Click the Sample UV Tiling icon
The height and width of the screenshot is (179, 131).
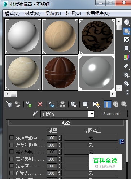[x=127, y=48]
